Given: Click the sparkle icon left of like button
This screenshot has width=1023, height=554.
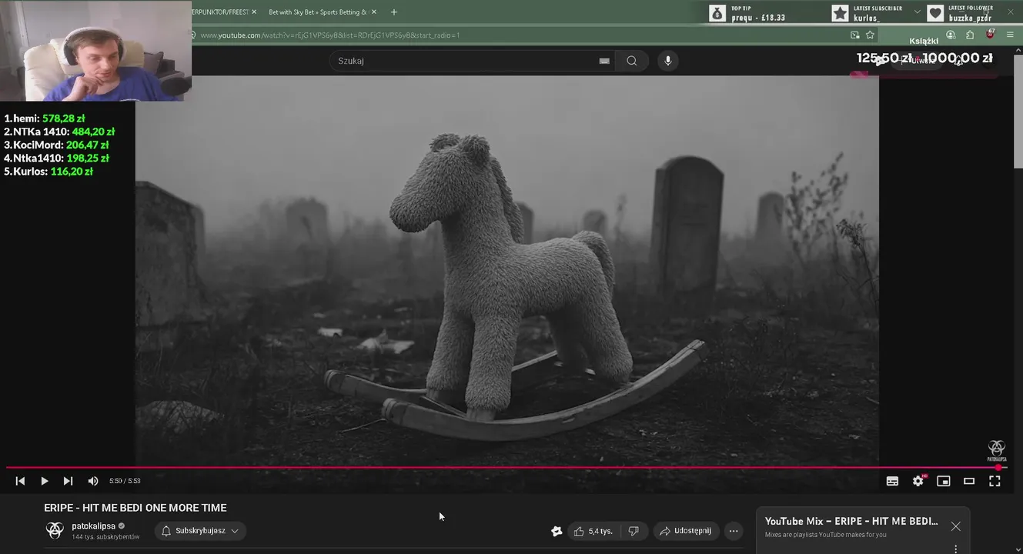Looking at the screenshot, I should tap(557, 531).
